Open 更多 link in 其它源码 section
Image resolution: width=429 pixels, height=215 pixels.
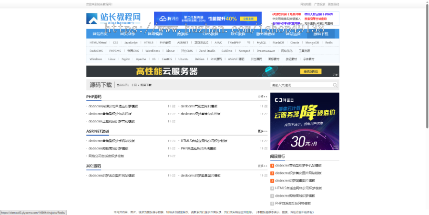(262, 166)
